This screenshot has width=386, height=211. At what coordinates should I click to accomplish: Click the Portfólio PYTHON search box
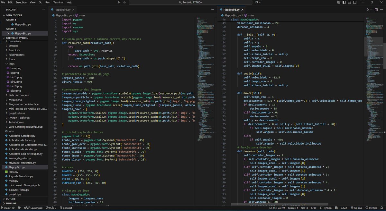[190, 2]
